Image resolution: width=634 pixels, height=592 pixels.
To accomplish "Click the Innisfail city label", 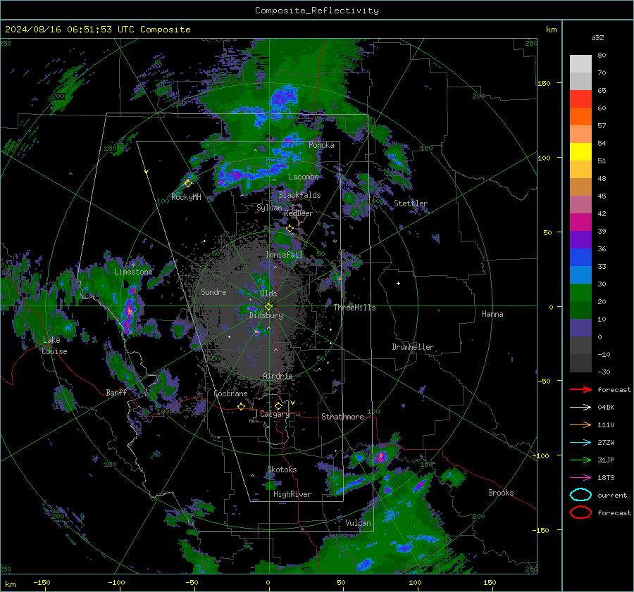I will (284, 255).
